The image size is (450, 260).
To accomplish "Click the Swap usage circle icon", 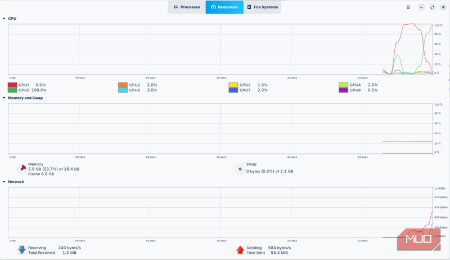I will [240, 168].
